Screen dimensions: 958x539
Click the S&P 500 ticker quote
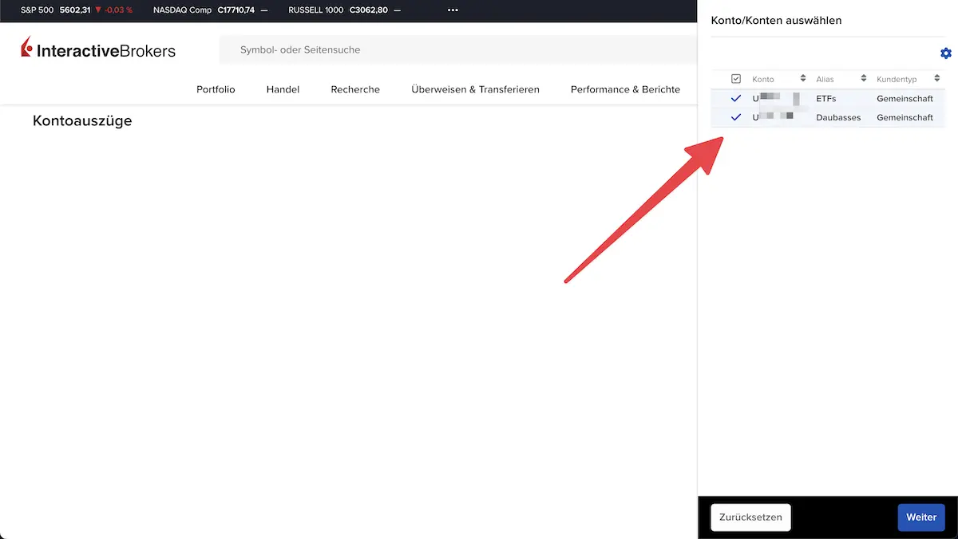coord(77,10)
